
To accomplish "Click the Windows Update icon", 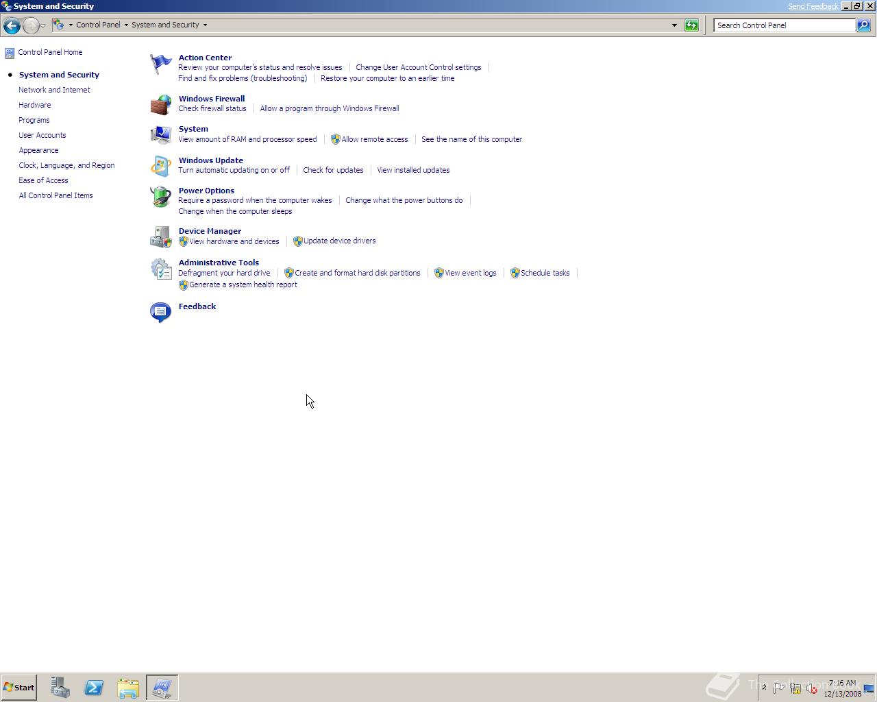I will coord(160,167).
